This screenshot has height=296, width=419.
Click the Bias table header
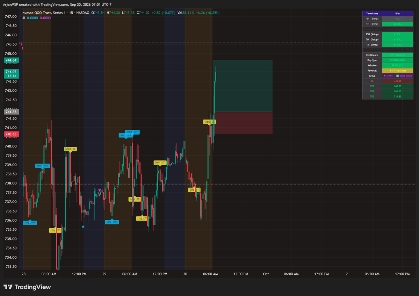pos(398,14)
